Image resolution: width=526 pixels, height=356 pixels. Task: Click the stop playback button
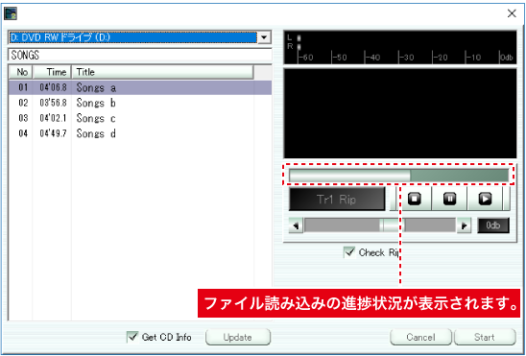pyautogui.click(x=415, y=200)
